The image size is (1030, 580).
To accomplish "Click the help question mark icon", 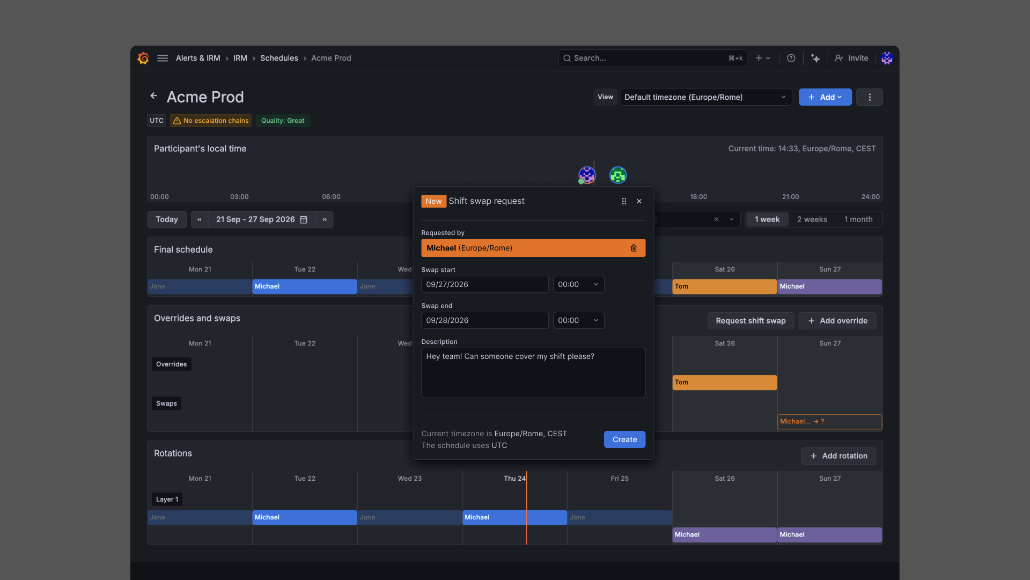I will 791,58.
